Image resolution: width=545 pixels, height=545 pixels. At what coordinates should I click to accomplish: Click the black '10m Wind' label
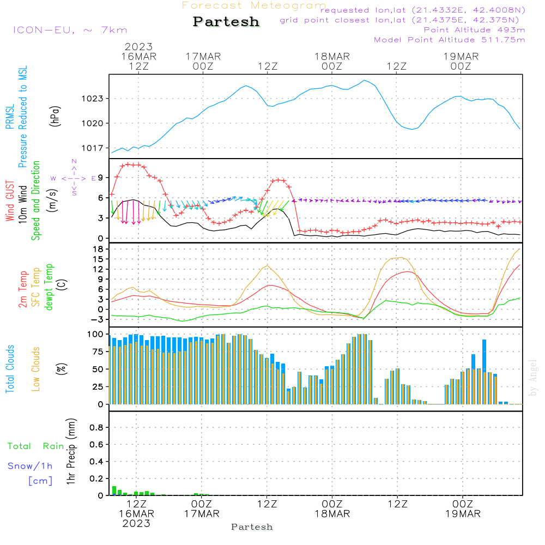22,204
